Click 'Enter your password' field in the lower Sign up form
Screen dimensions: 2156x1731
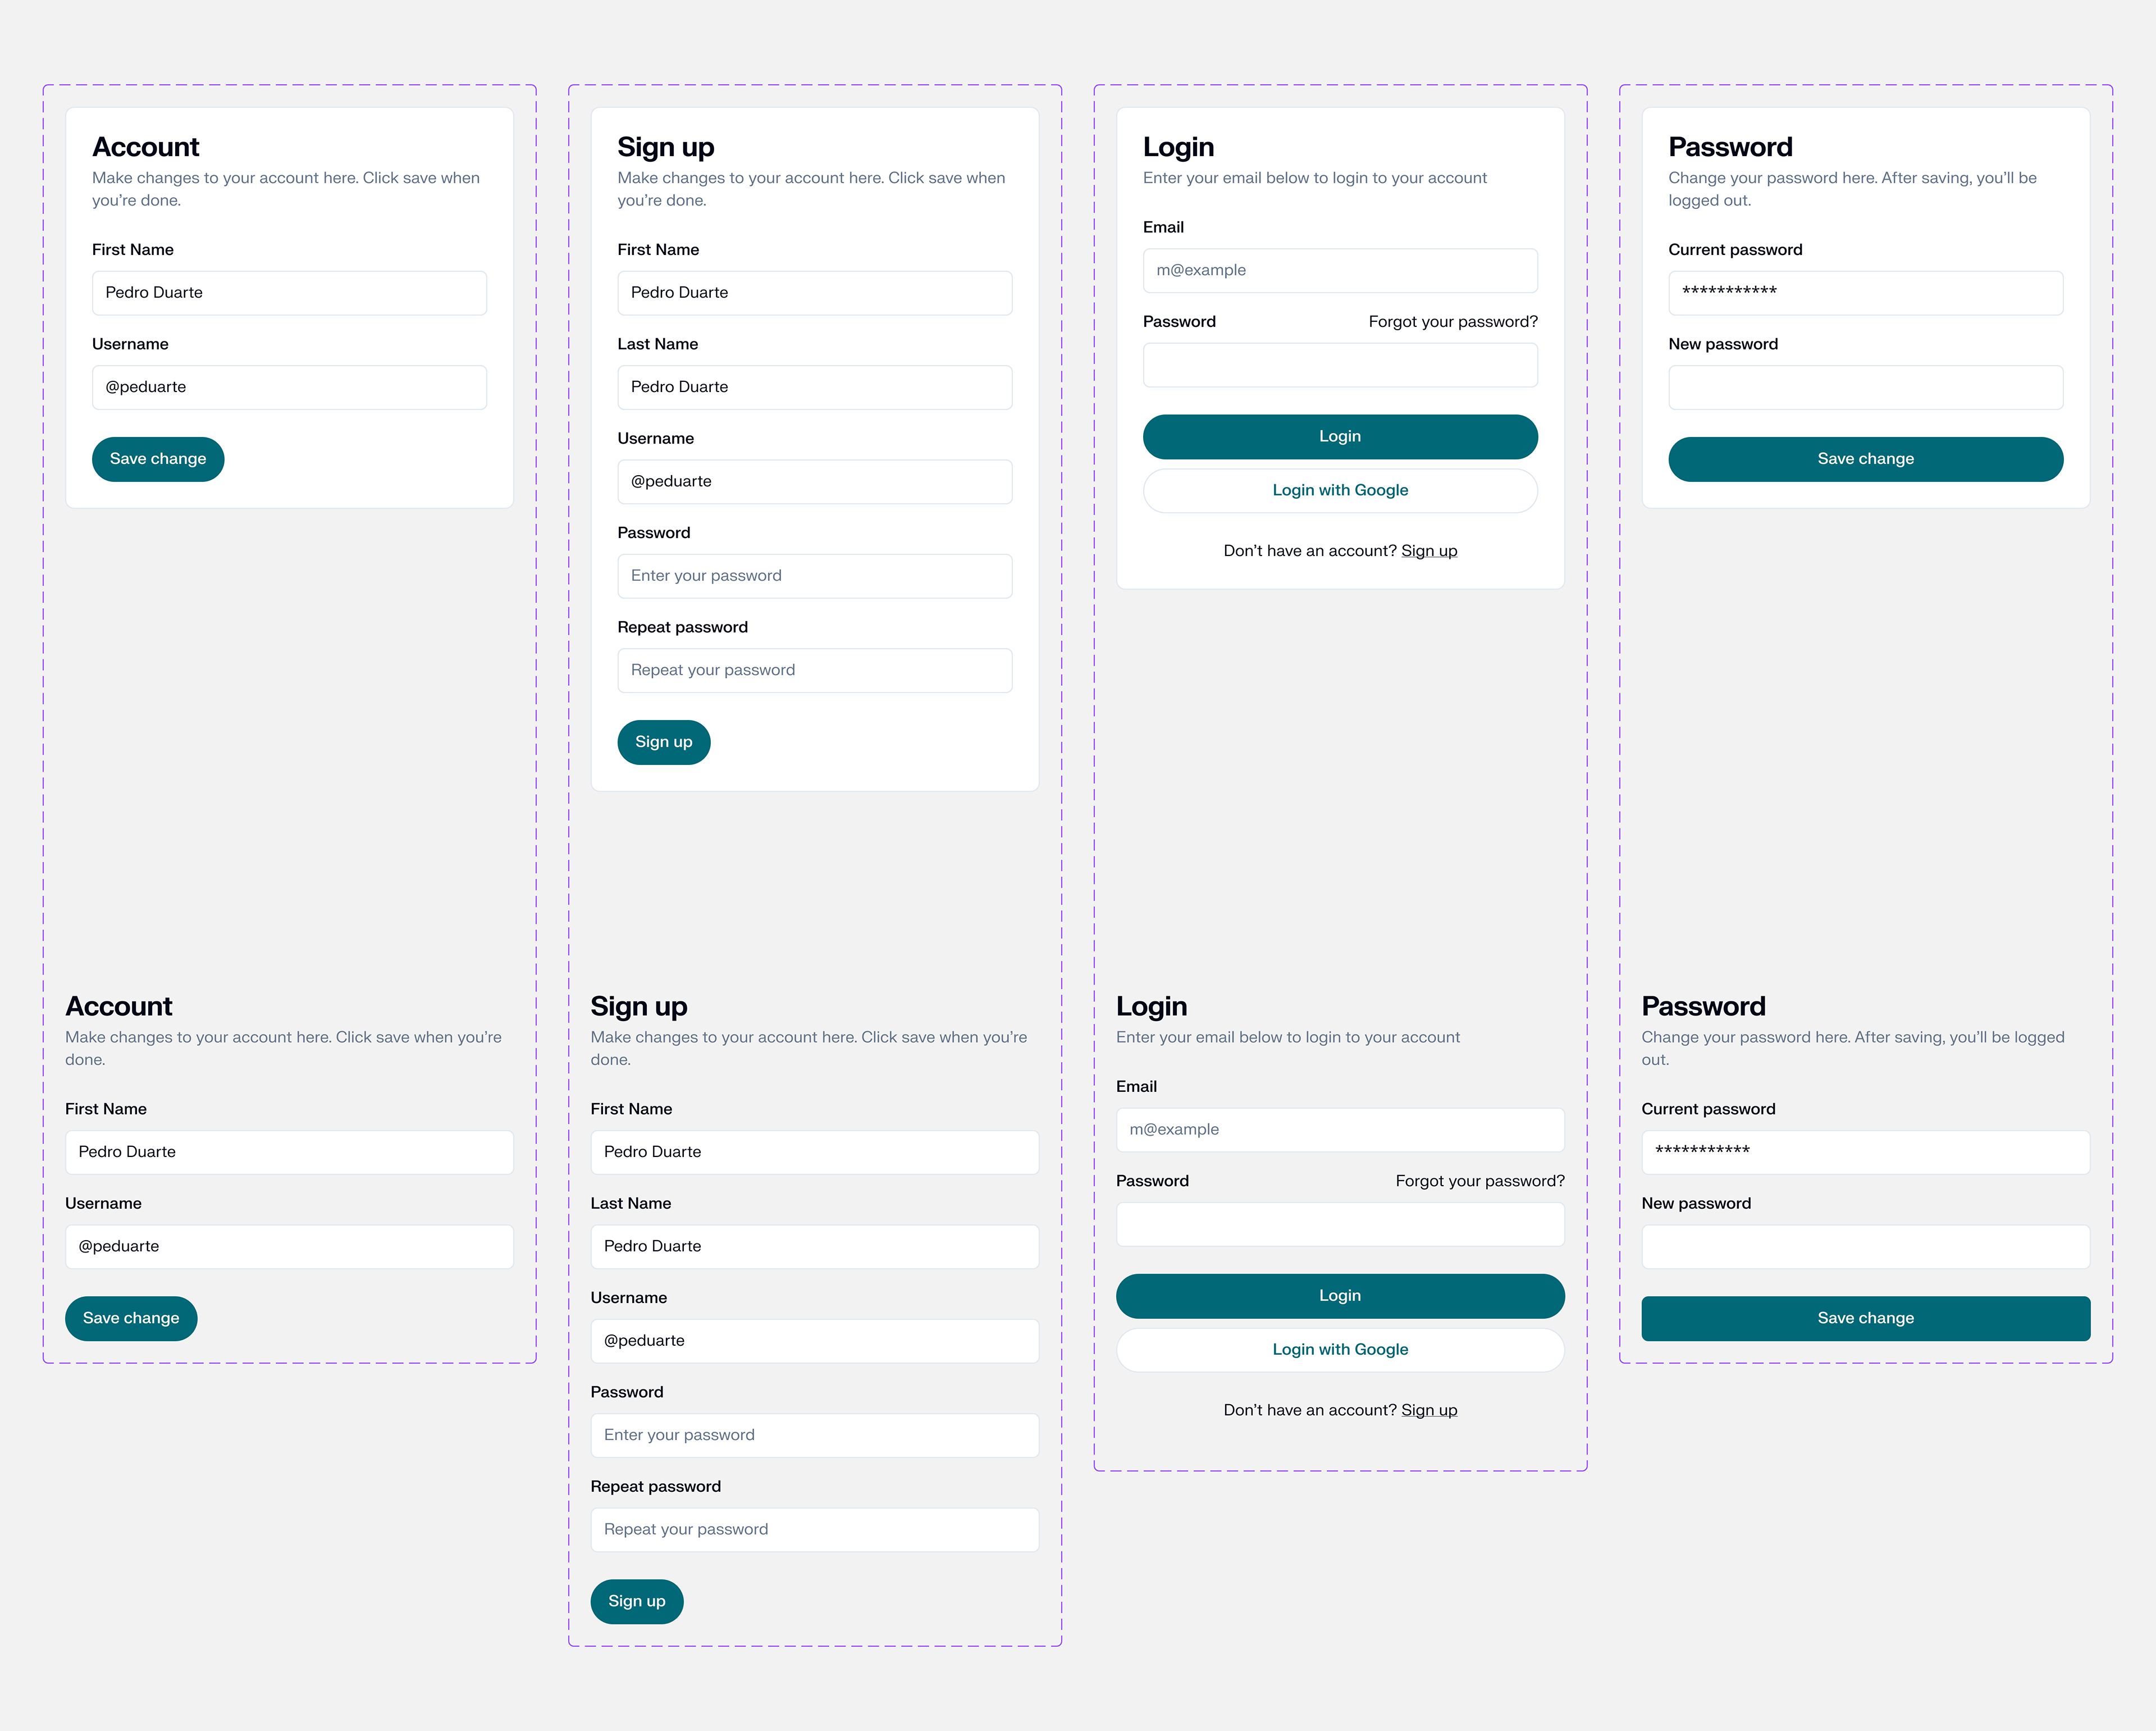814,1436
